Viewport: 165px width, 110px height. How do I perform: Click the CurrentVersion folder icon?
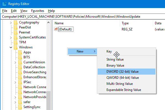coord(20,62)
